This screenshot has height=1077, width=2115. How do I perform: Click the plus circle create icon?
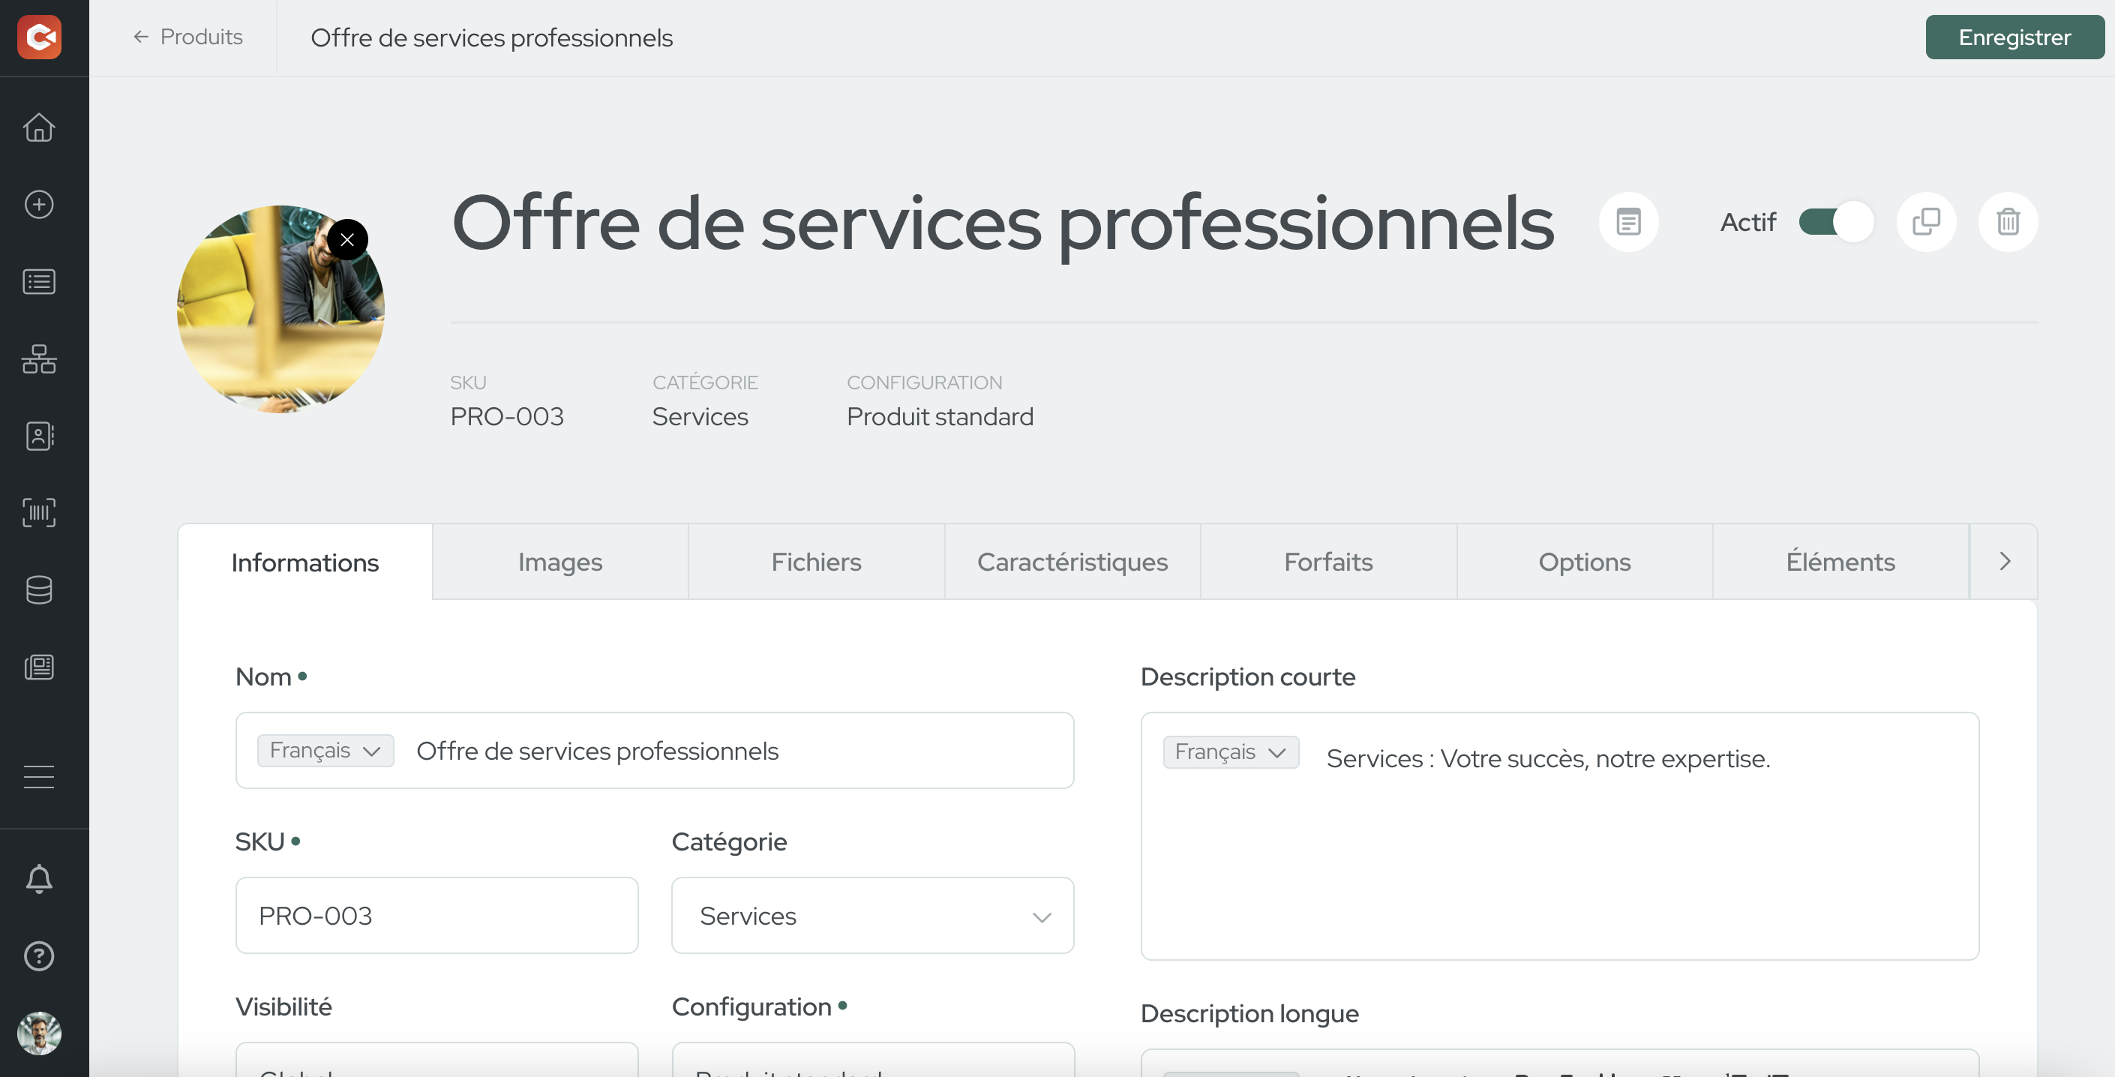pos(38,205)
